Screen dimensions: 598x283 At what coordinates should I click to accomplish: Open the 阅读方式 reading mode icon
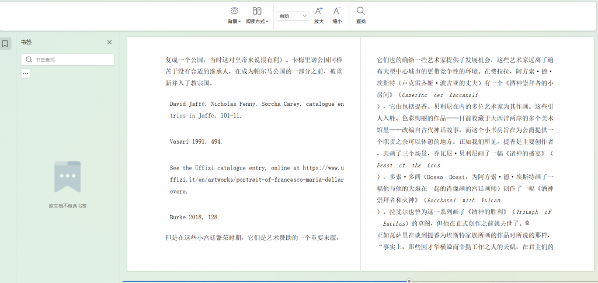click(x=257, y=11)
